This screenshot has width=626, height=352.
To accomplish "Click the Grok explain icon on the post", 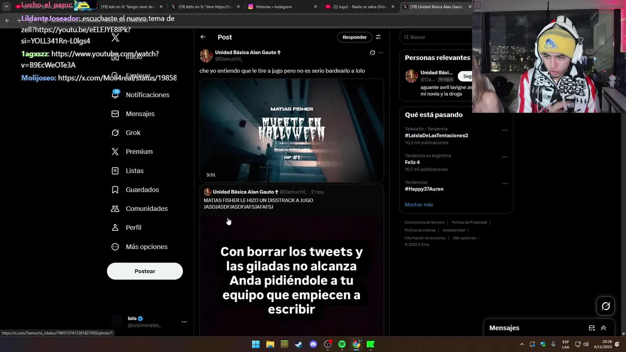I will pyautogui.click(x=372, y=53).
